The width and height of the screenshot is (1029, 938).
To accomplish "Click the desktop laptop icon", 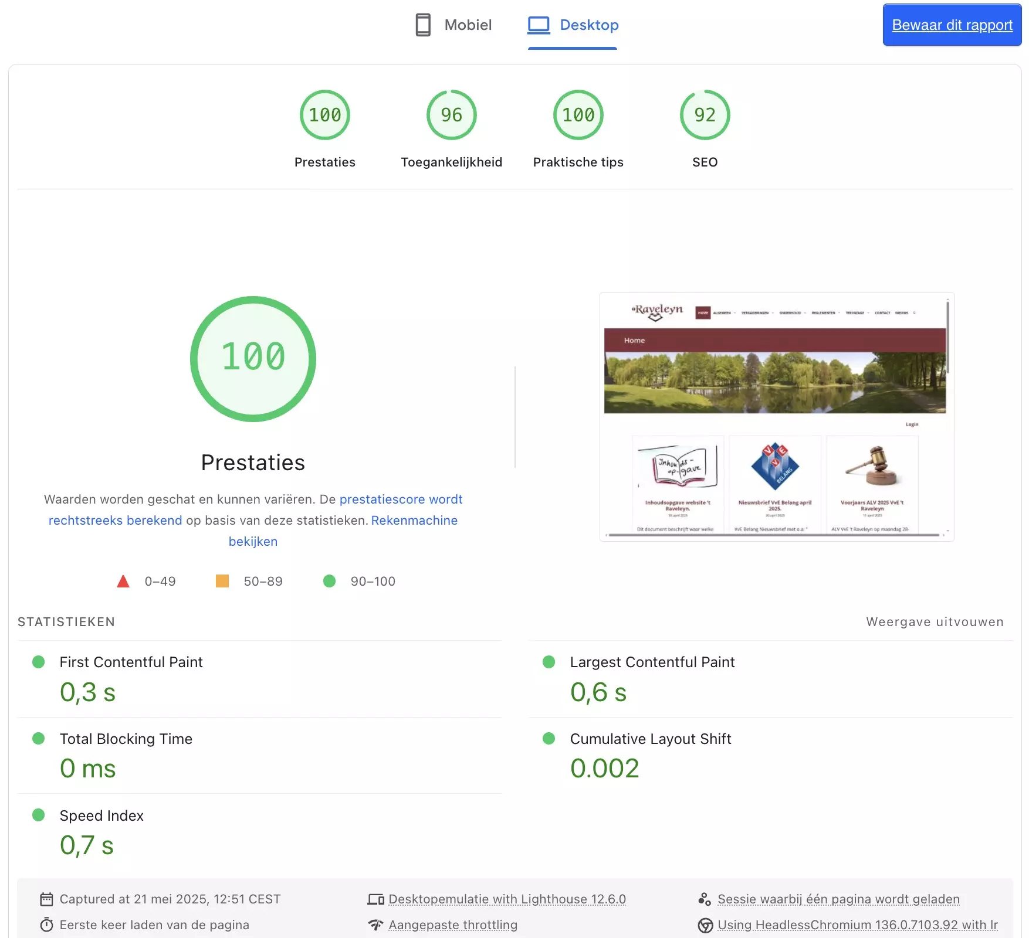I will click(x=538, y=25).
